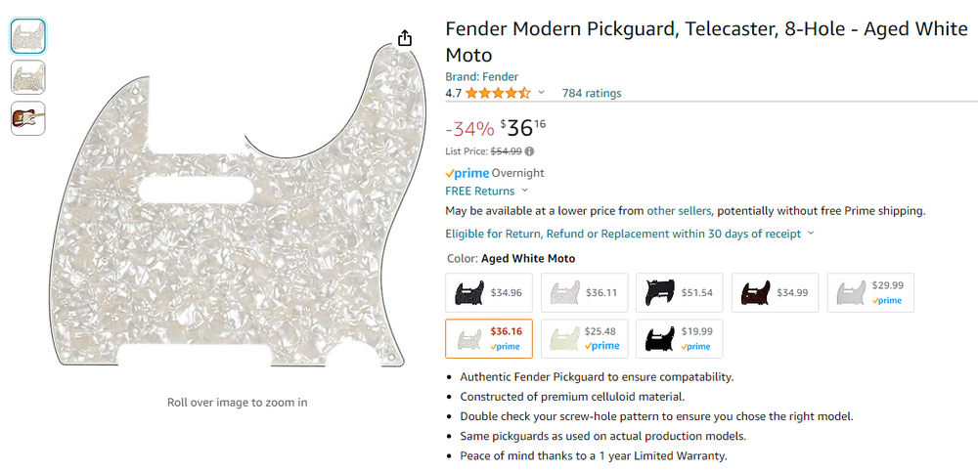The height and width of the screenshot is (472, 978).
Task: Click the star rating icons
Action: pyautogui.click(x=498, y=94)
